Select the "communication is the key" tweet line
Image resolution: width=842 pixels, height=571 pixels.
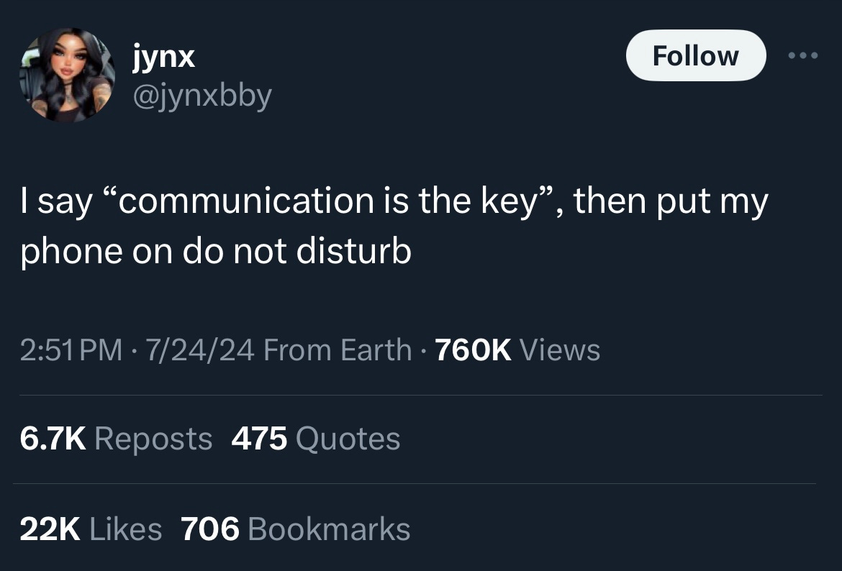[x=394, y=202]
